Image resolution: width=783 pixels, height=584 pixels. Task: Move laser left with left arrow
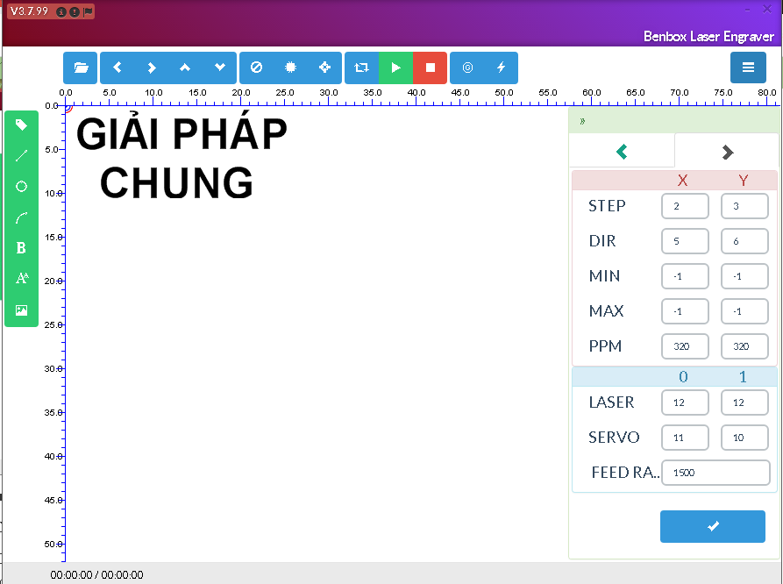117,68
